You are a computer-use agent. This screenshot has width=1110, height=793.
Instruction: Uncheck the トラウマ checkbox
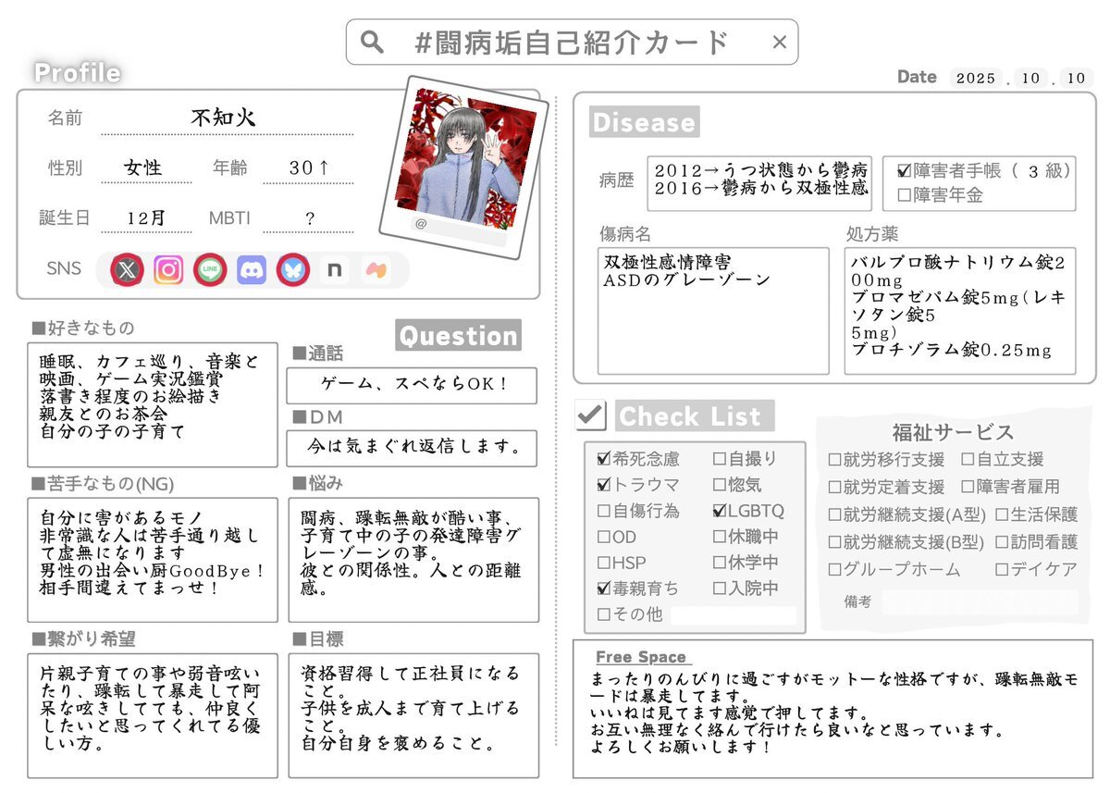[x=604, y=484]
